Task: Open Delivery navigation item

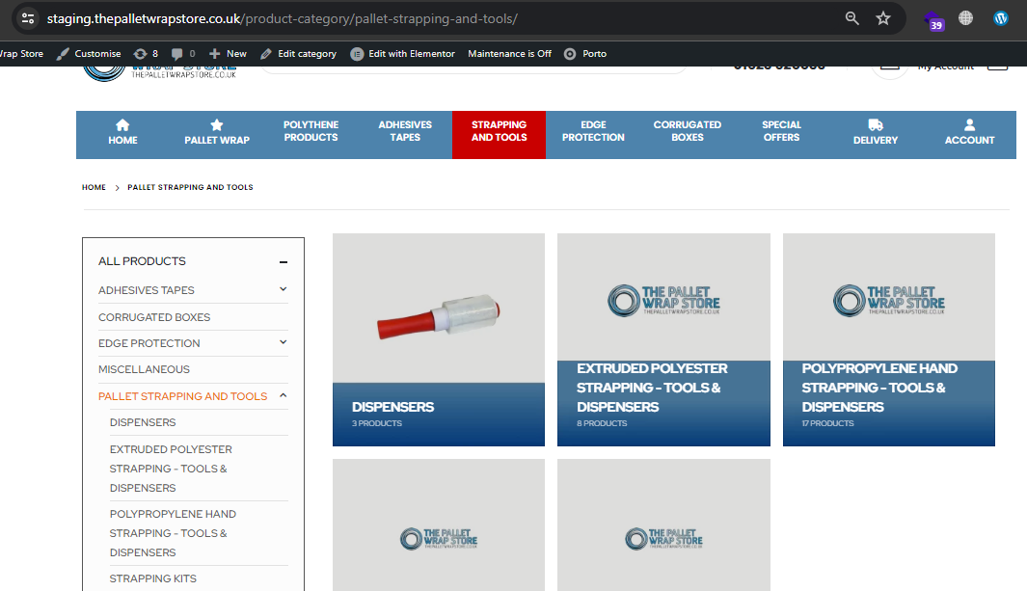Action: click(x=876, y=132)
